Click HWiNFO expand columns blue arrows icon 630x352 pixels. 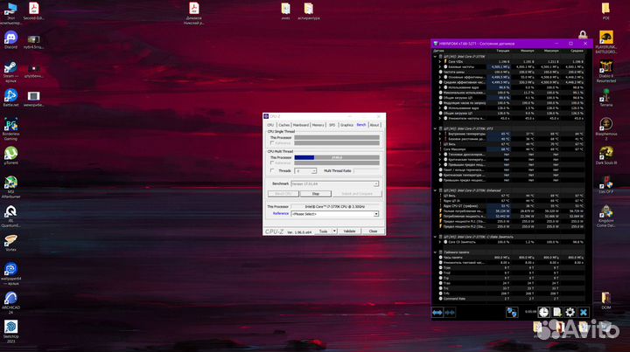click(437, 313)
